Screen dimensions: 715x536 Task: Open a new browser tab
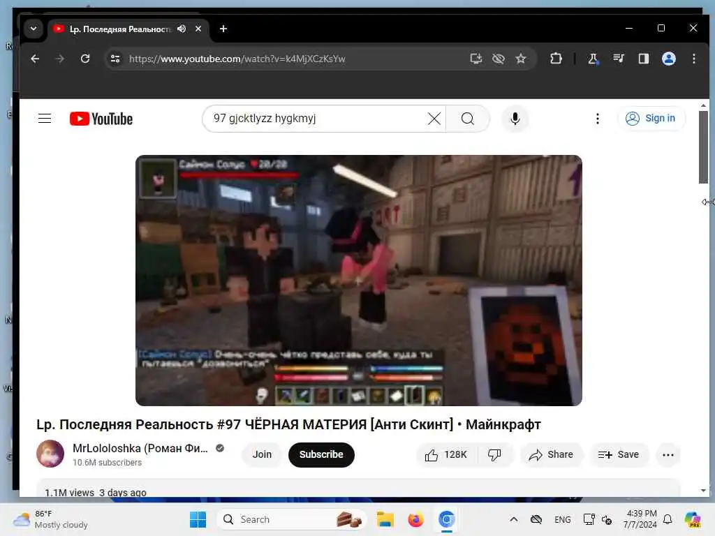tap(223, 29)
